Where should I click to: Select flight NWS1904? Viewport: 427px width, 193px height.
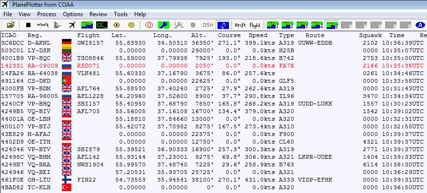[90, 165]
